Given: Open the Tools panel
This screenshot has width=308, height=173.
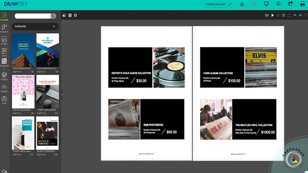Looking at the screenshot, I should click(4, 100).
